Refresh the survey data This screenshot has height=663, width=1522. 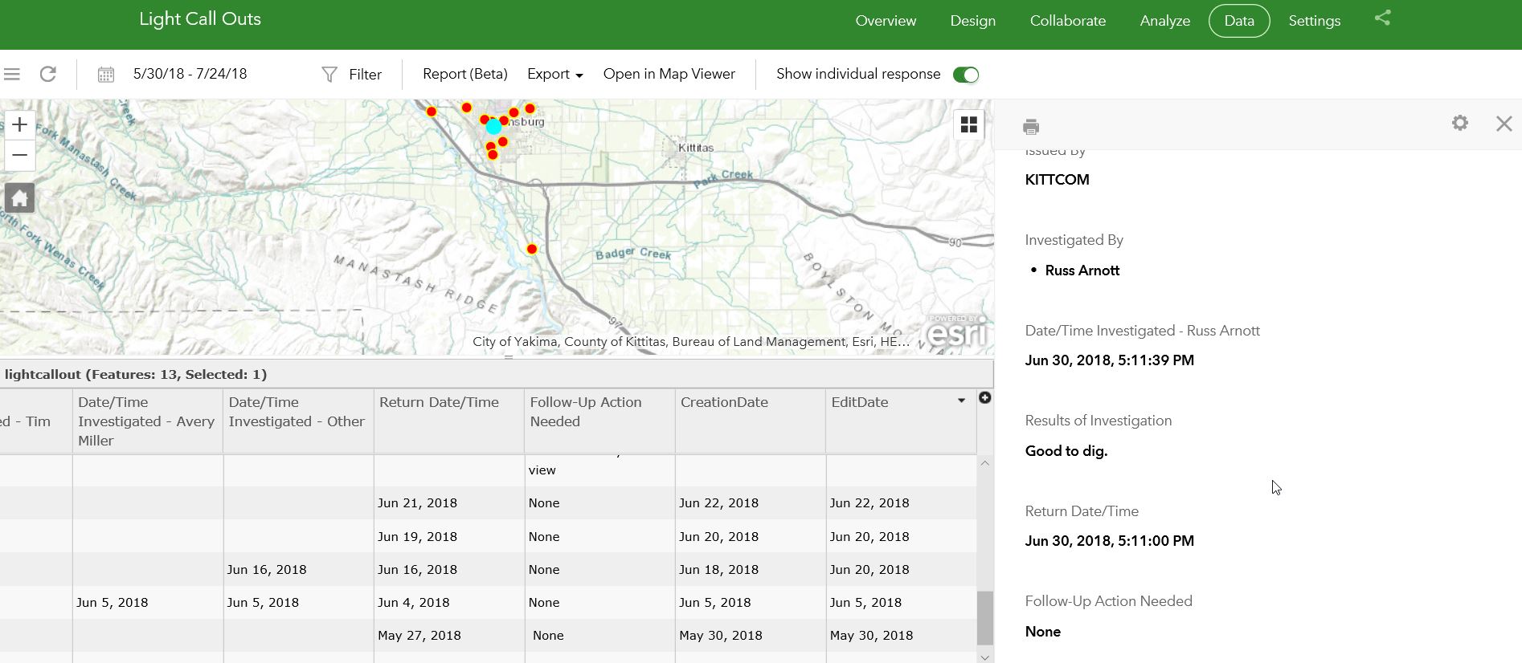[x=48, y=74]
